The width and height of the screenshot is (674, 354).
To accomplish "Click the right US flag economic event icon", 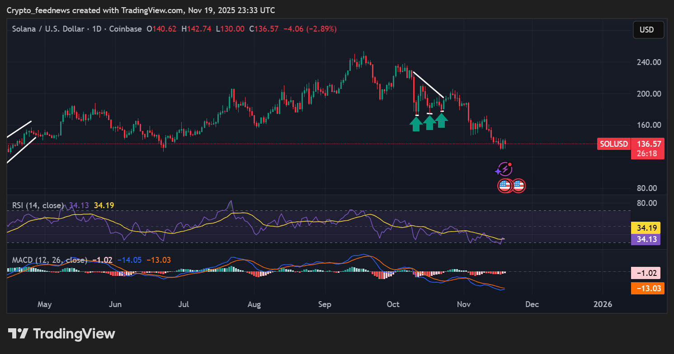I will tap(518, 186).
